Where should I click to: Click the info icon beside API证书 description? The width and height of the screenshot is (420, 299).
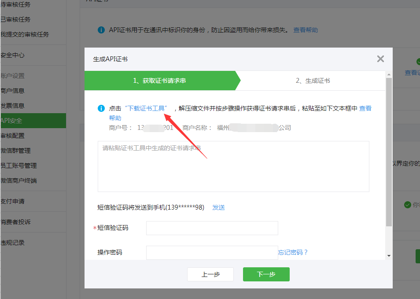point(101,30)
